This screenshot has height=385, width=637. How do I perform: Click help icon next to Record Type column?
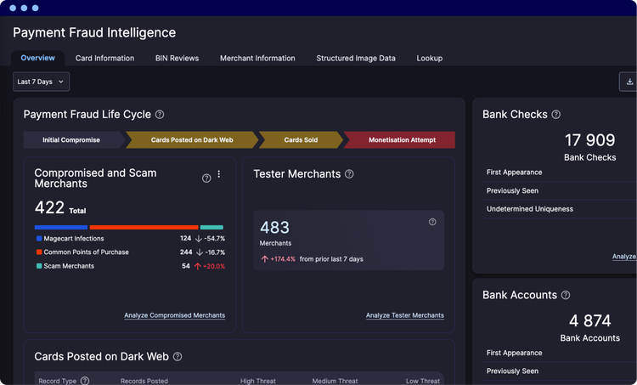[84, 381]
